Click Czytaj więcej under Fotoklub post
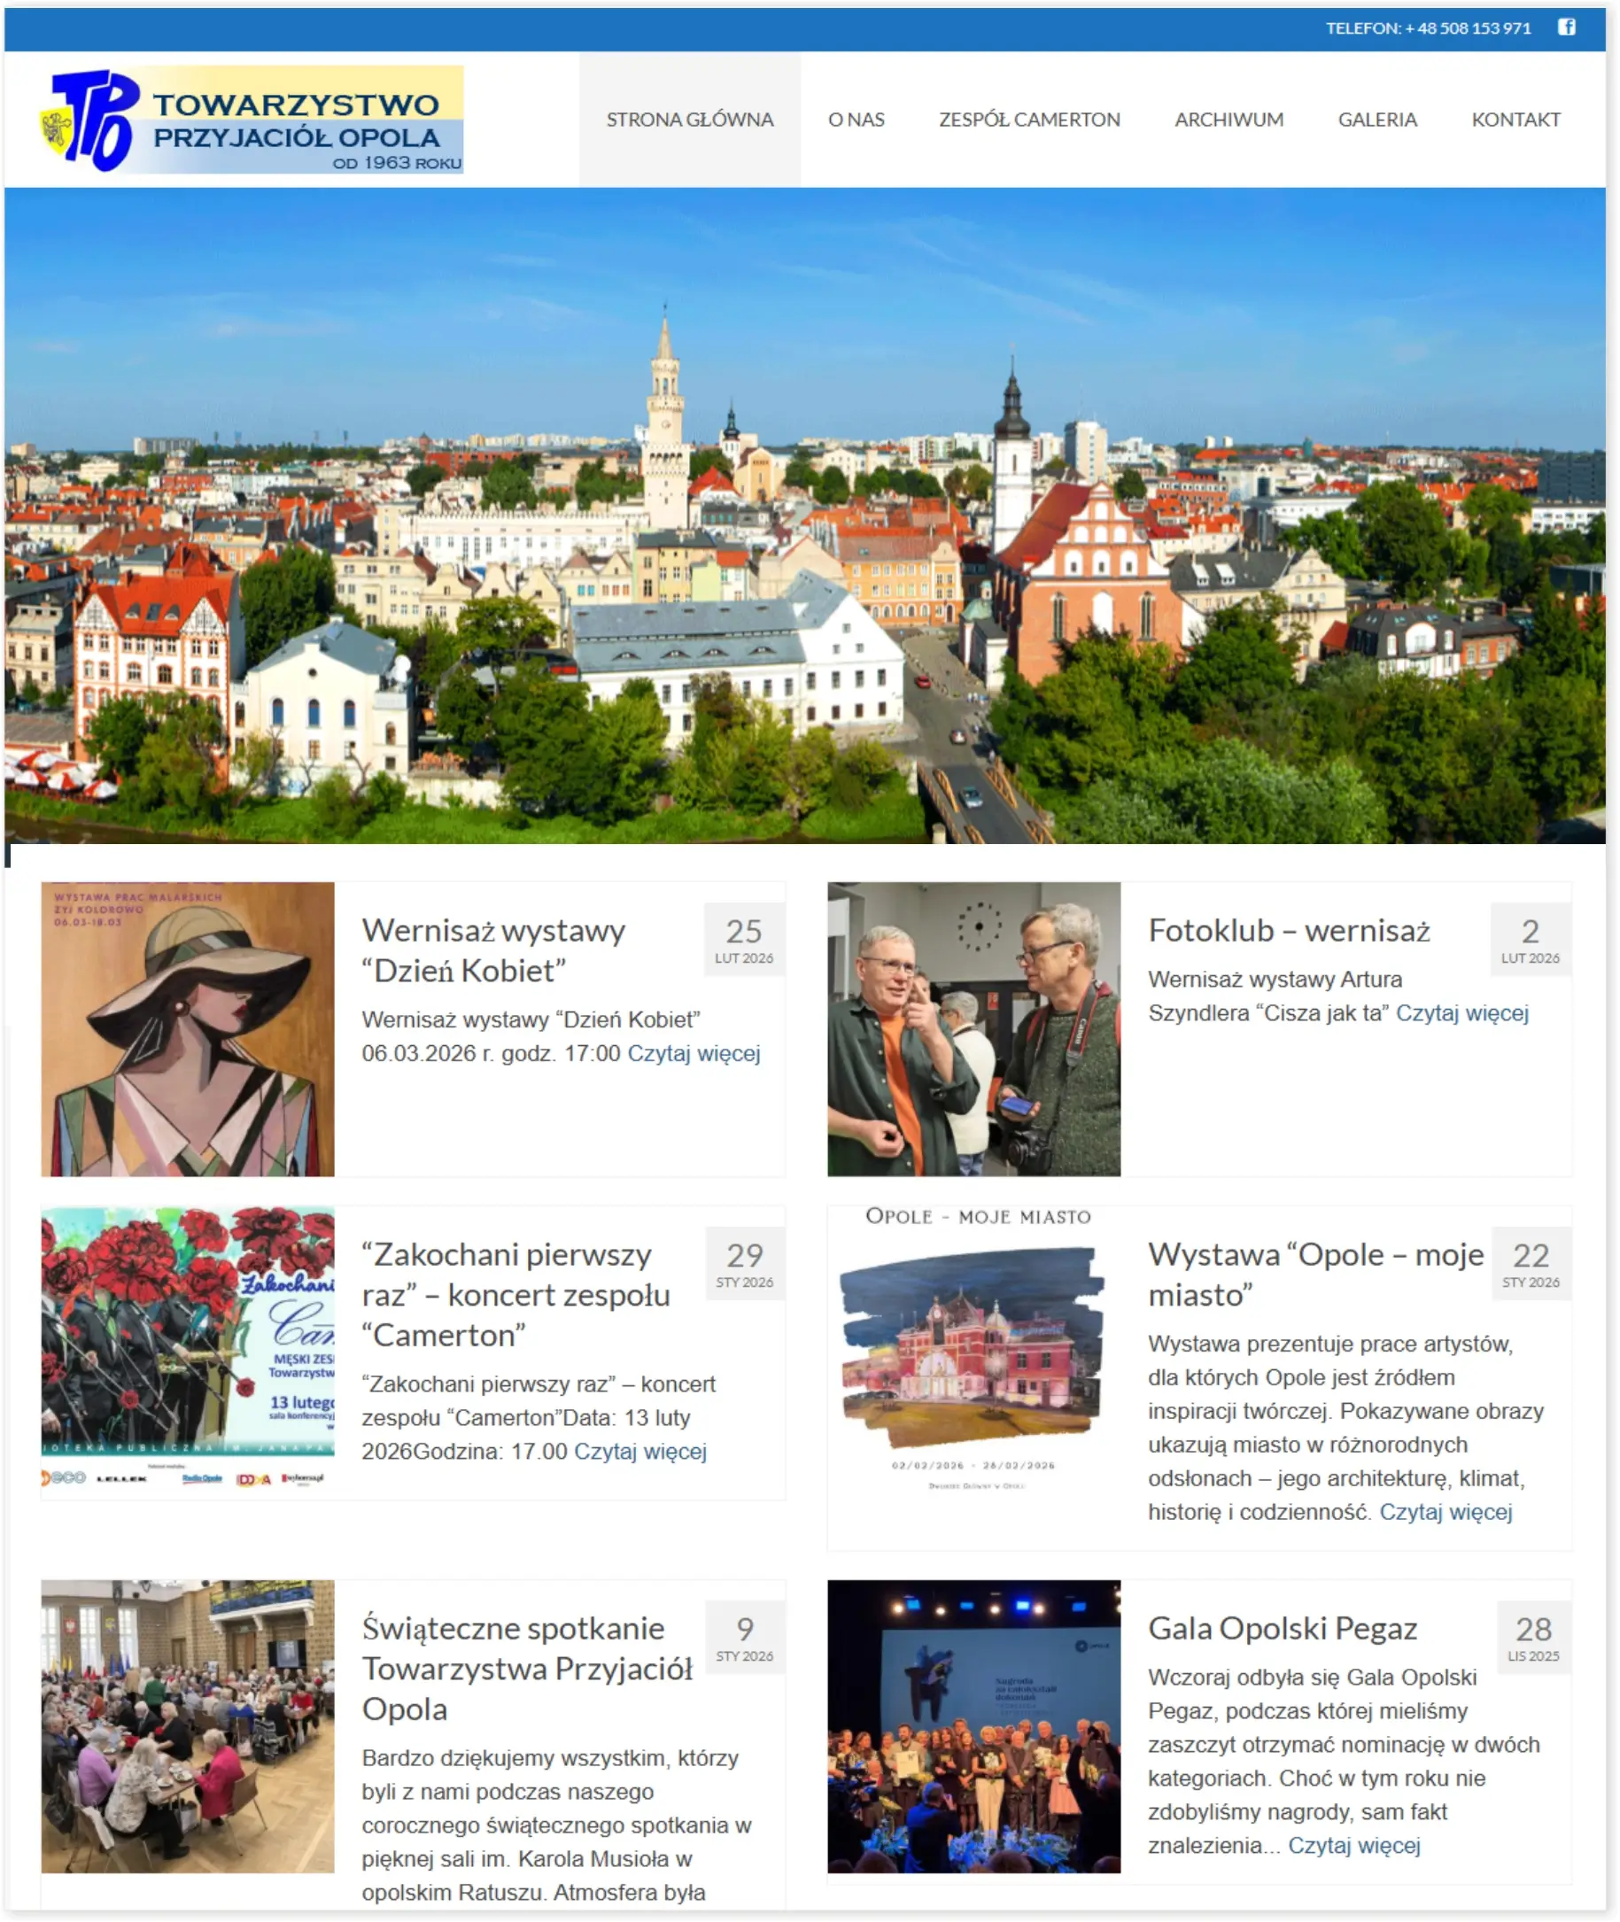 click(1462, 1013)
